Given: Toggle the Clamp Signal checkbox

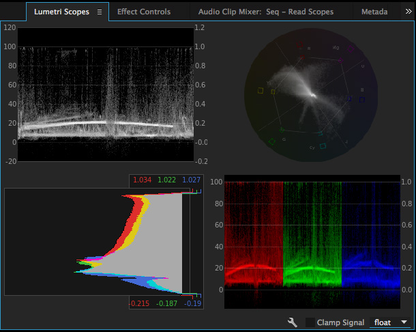Looking at the screenshot, I should click(310, 322).
